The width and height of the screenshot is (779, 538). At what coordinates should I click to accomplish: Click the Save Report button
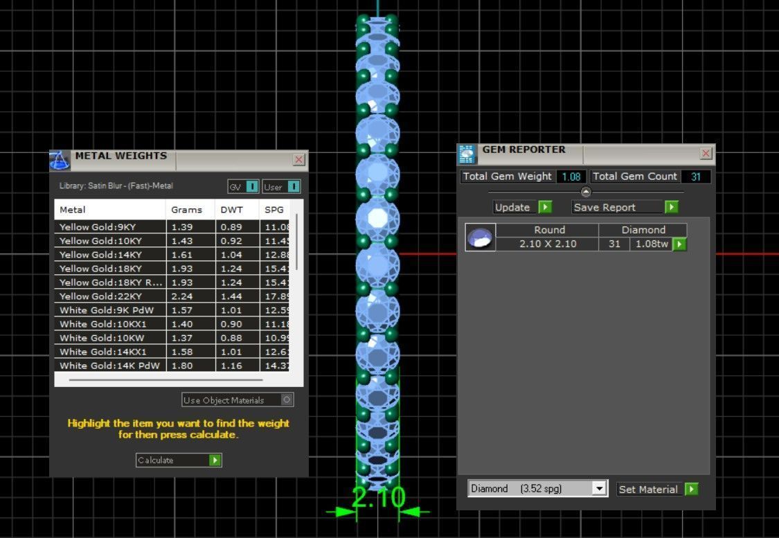click(x=625, y=207)
